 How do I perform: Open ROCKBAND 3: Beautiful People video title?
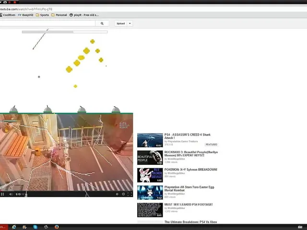tap(191, 153)
